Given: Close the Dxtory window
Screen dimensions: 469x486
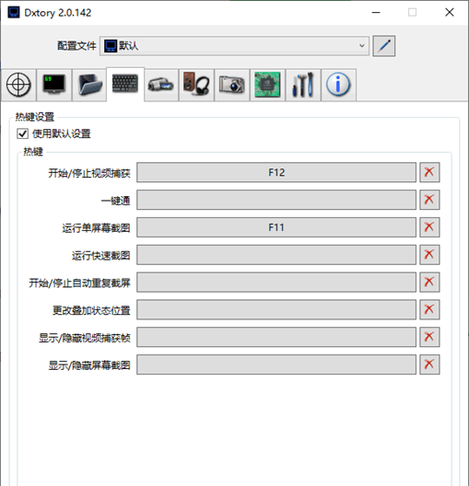Looking at the screenshot, I should 450,13.
